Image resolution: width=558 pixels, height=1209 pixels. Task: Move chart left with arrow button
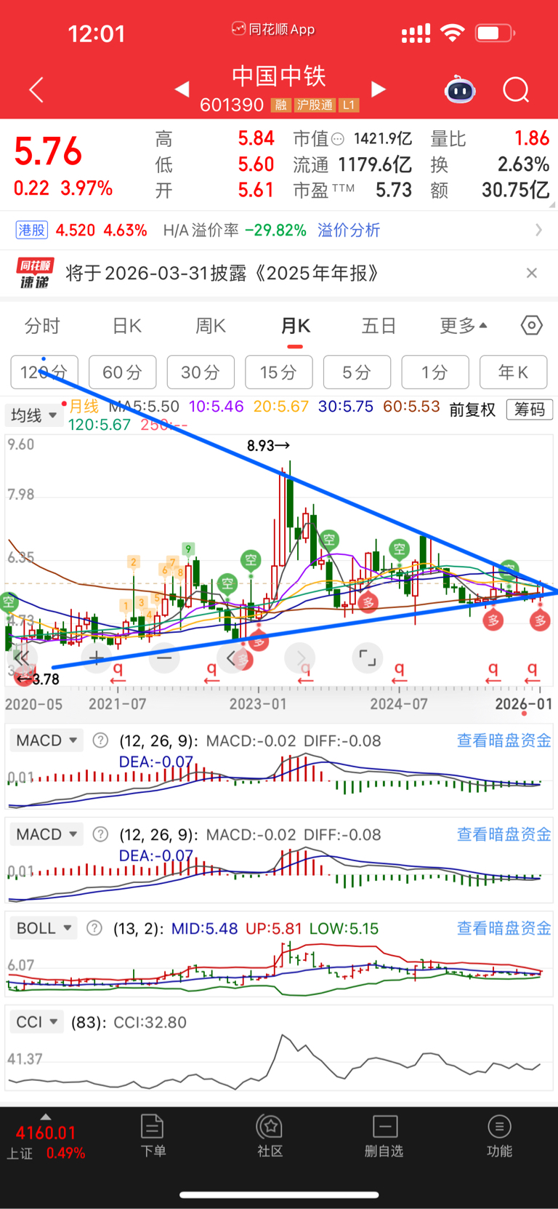click(x=232, y=658)
